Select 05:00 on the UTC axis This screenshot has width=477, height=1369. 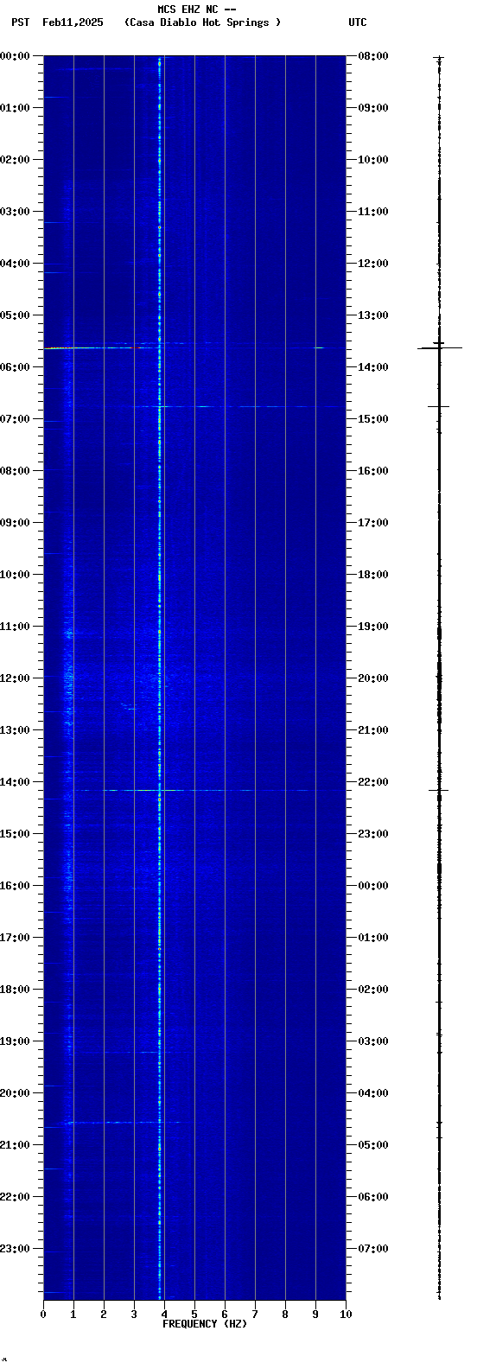click(x=372, y=1145)
